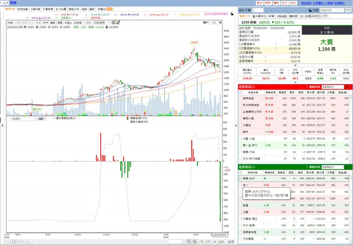Viewport: 353px width, 246px height.
Task: Click the help icon beside 佔股本比重
Action: pos(266,57)
